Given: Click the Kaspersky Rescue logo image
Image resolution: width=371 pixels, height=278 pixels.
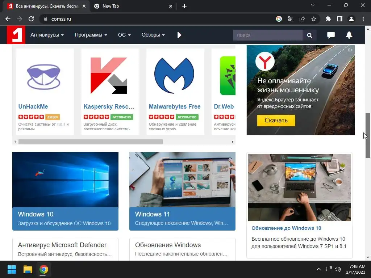Looking at the screenshot, I should (109, 75).
